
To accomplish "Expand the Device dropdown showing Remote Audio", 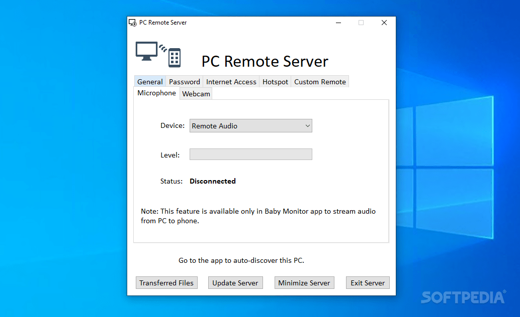I will pyautogui.click(x=251, y=126).
